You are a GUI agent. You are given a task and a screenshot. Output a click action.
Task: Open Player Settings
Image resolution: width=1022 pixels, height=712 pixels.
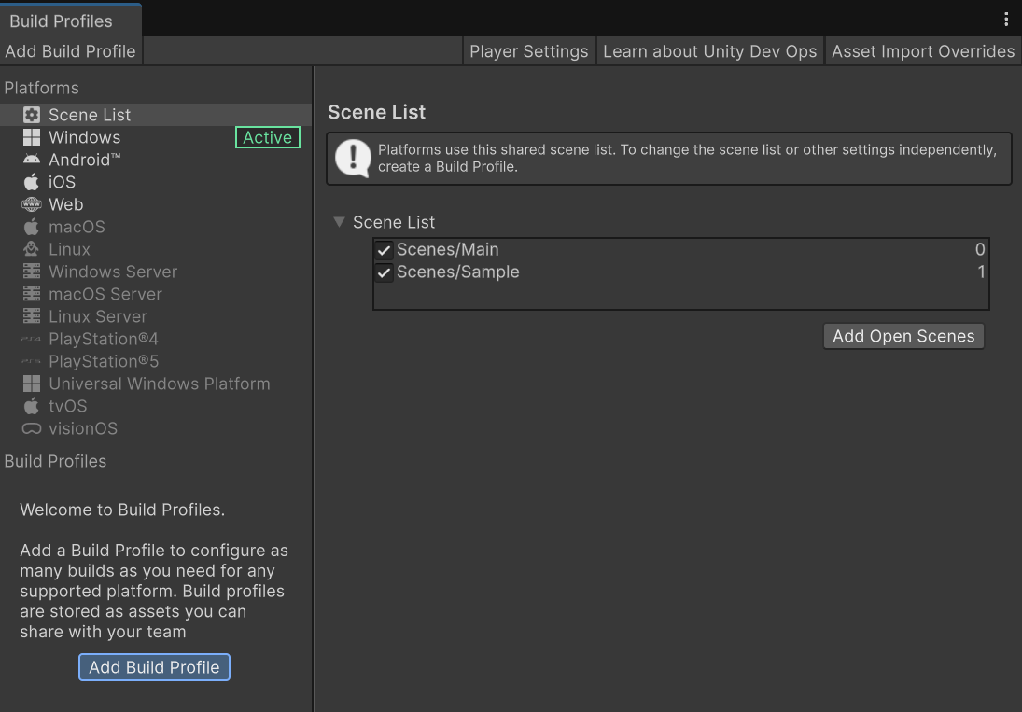(x=528, y=51)
